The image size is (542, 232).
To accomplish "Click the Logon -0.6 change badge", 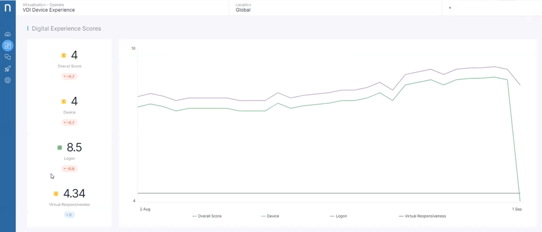I will pyautogui.click(x=69, y=169).
